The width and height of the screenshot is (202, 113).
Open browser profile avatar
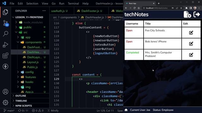pos(195,8)
